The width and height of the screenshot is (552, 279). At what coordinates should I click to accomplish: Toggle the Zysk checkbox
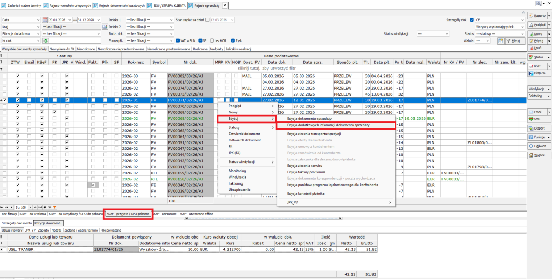(x=232, y=40)
